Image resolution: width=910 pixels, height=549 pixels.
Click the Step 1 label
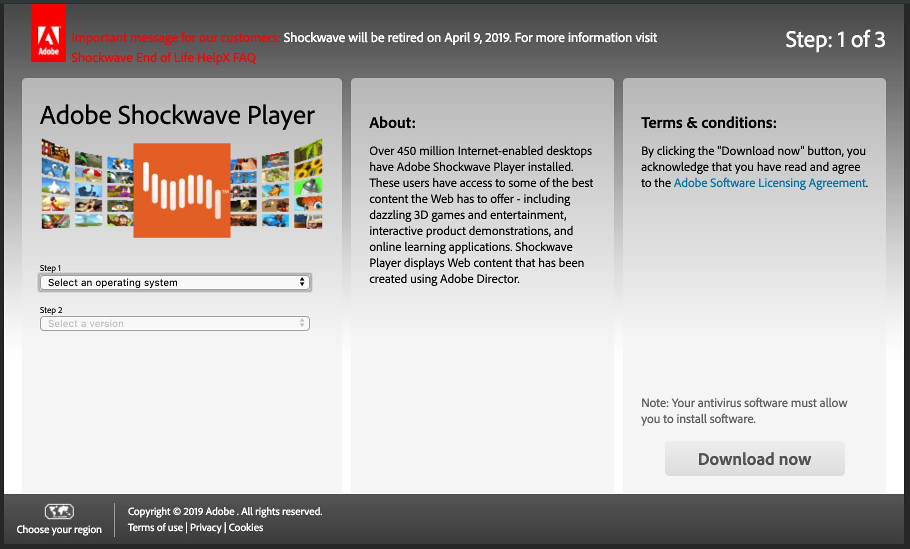[50, 268]
